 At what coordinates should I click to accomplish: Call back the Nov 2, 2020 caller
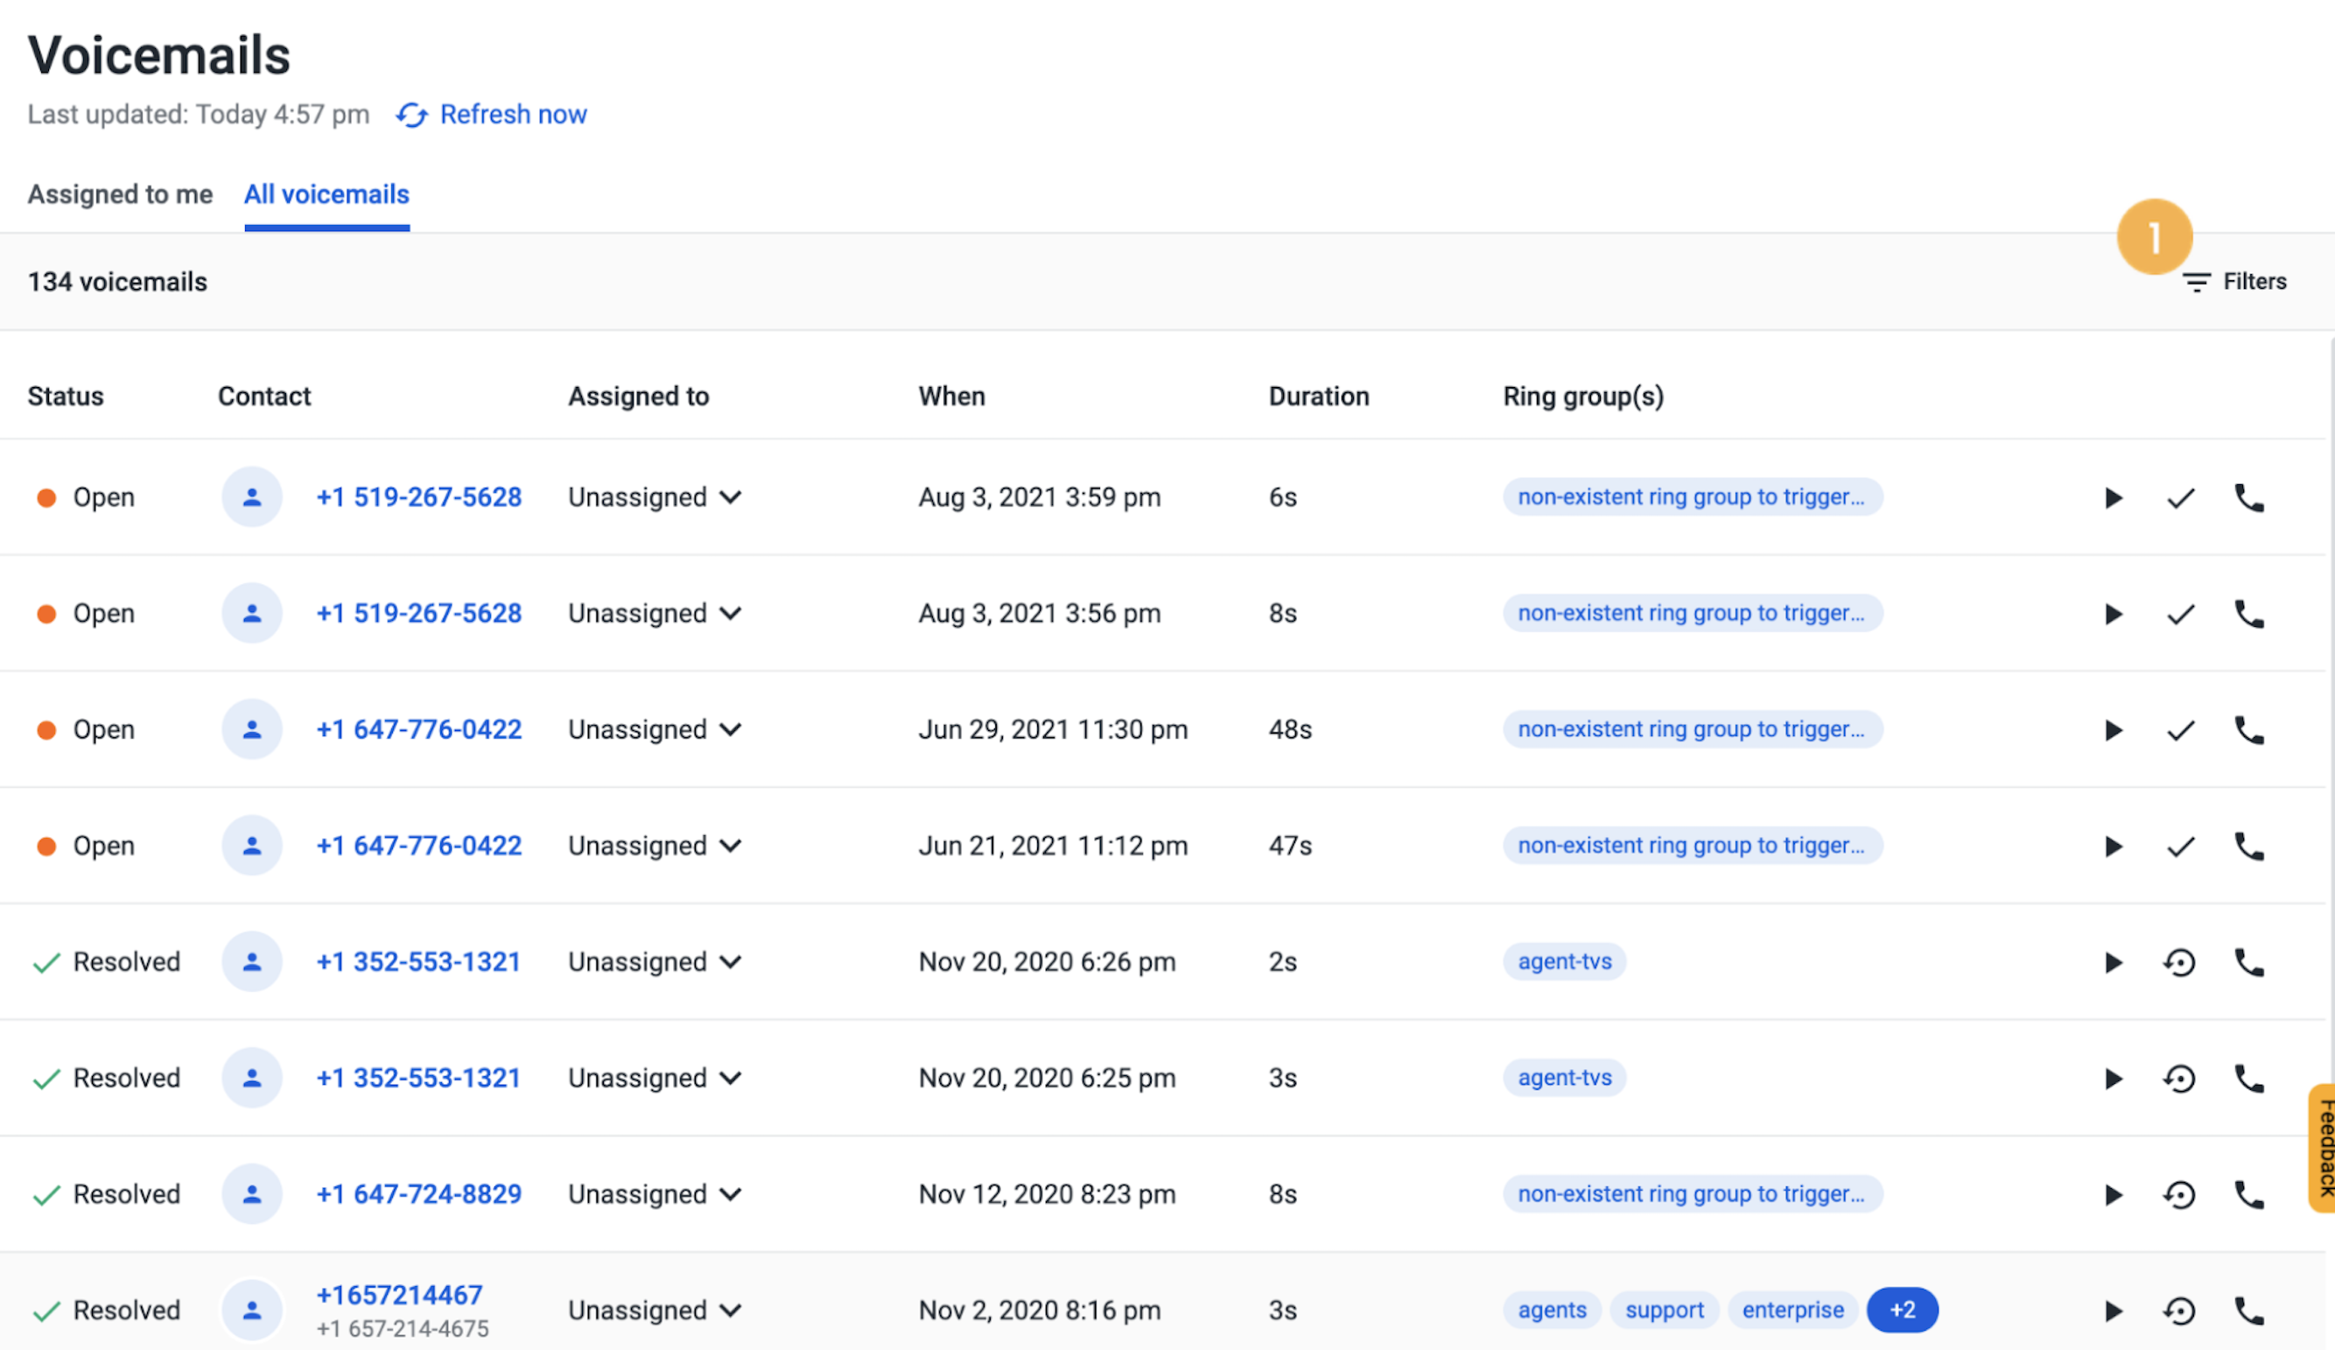point(2249,1310)
